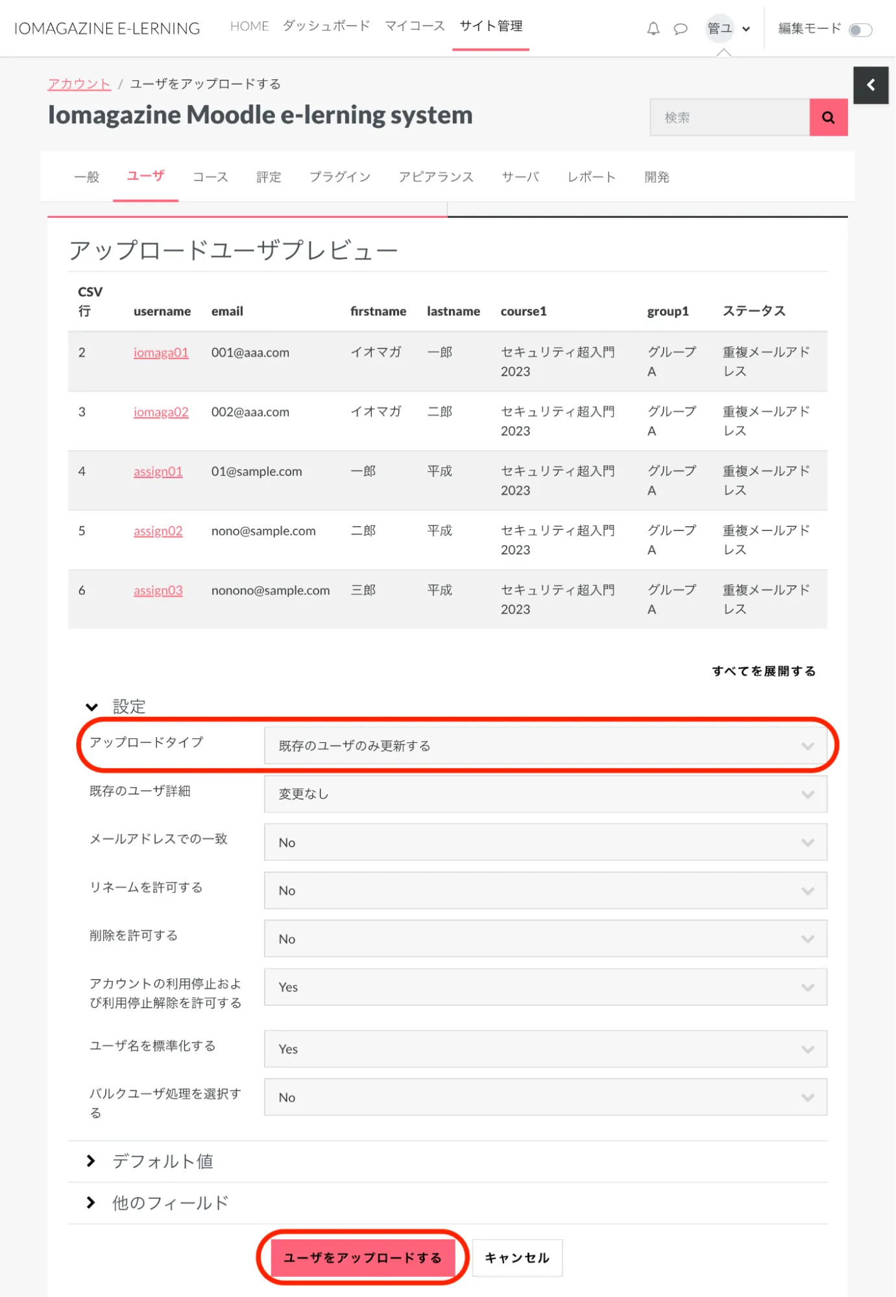Image resolution: width=896 pixels, height=1297 pixels.
Task: Open the notifications bell icon
Action: [653, 29]
